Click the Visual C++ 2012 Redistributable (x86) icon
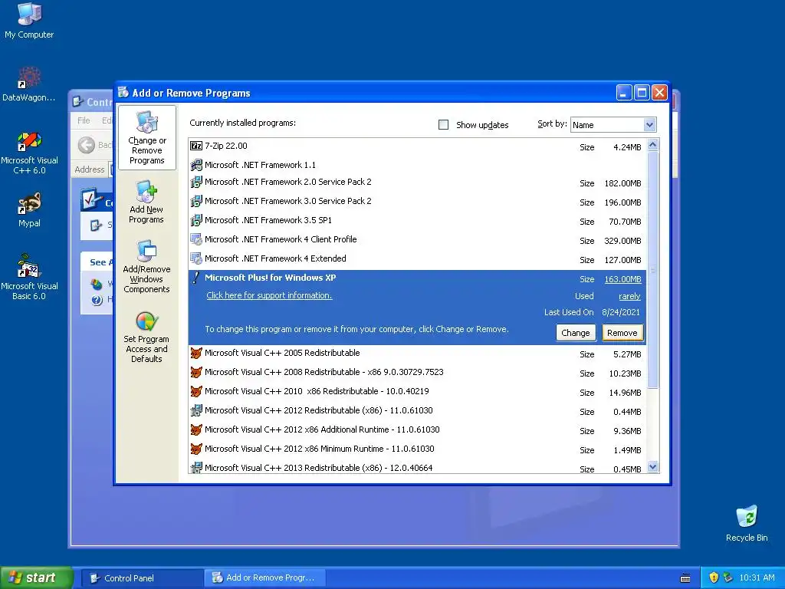785x589 pixels. click(x=196, y=410)
